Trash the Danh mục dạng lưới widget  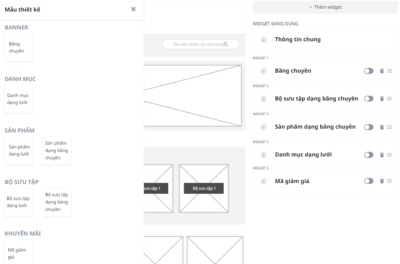(381, 155)
